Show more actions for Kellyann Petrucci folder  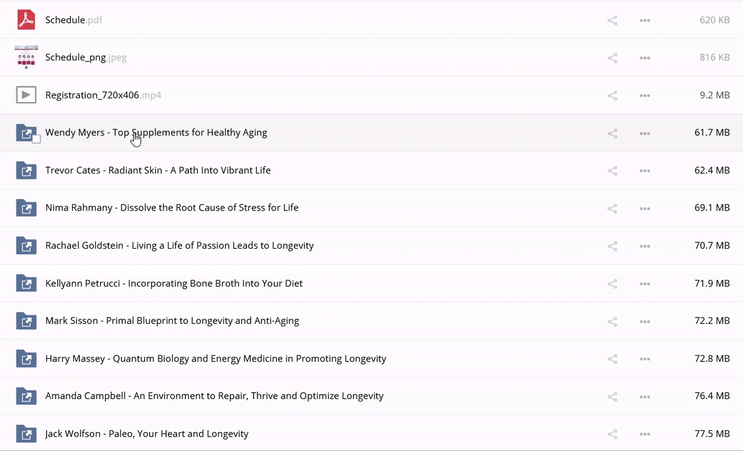[645, 283]
